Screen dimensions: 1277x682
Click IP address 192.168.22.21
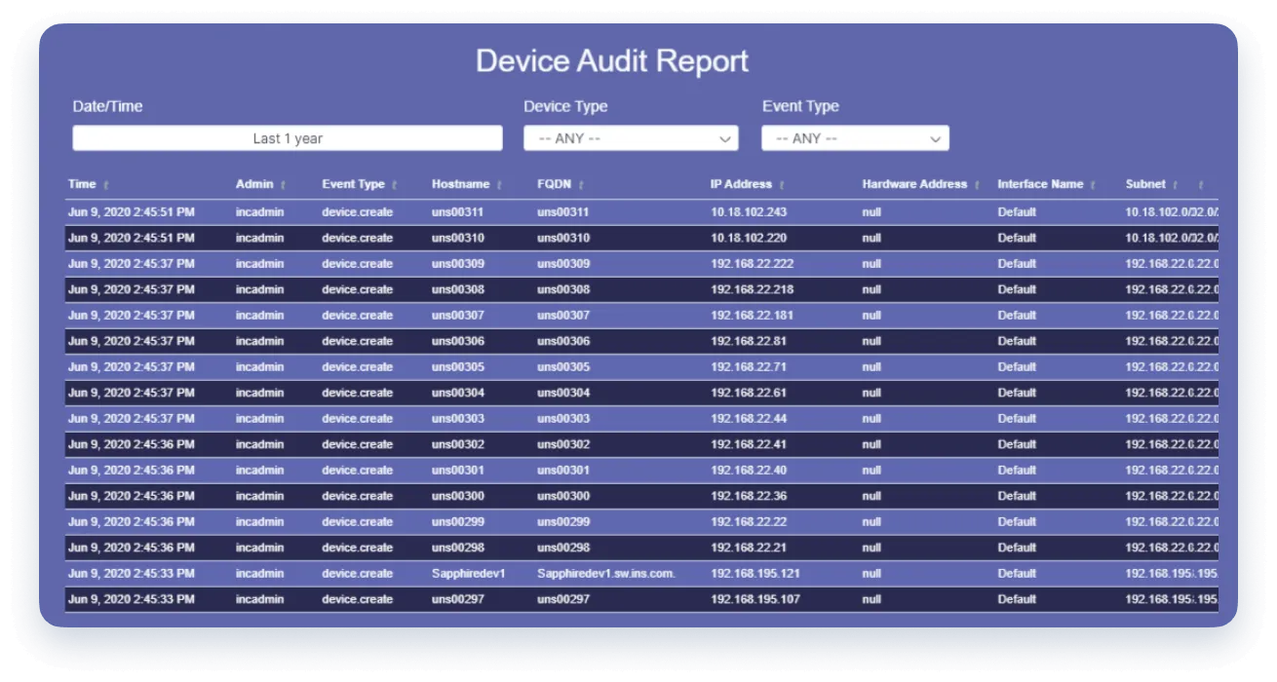[749, 548]
